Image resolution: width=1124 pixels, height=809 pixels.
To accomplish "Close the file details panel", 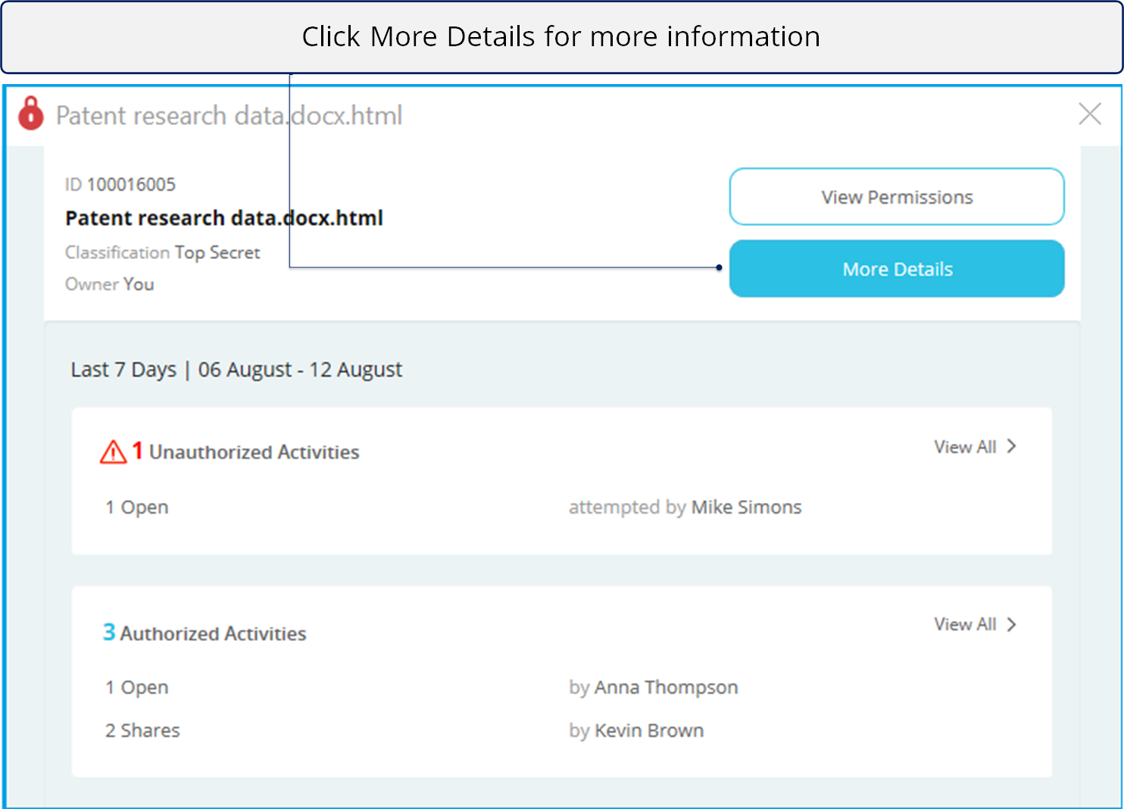I will coord(1089,114).
